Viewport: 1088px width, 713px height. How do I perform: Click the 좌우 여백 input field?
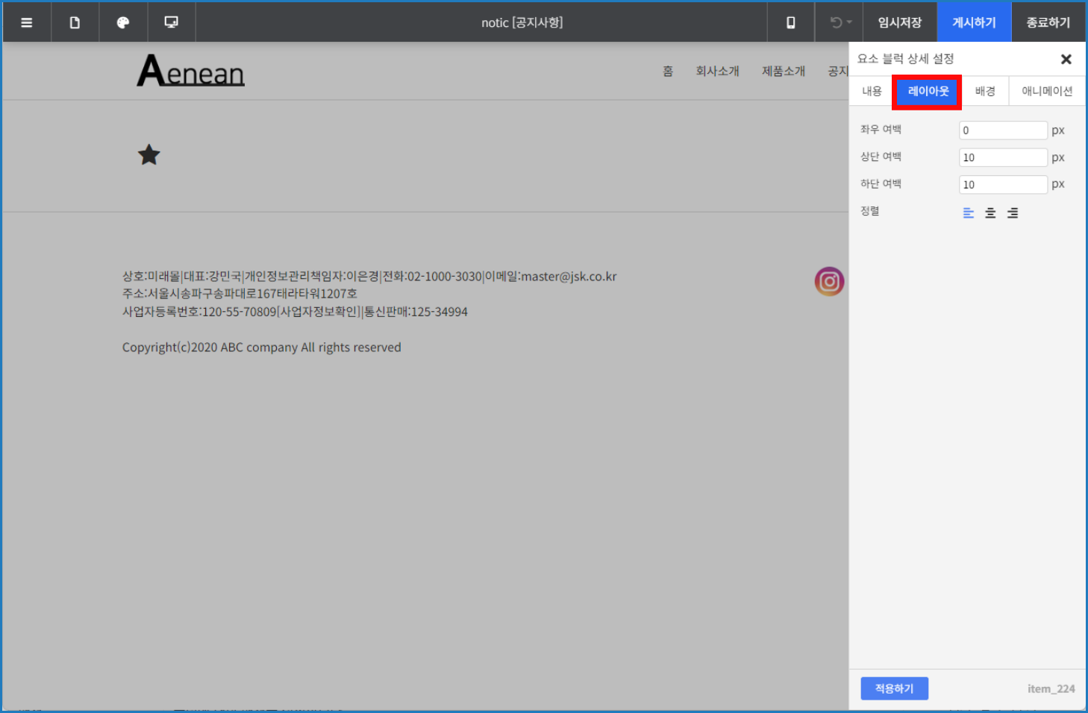coord(1002,131)
